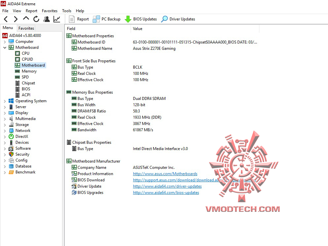328x246 pixels.
Task: Select the Bandwidth row
Action: [112, 130]
